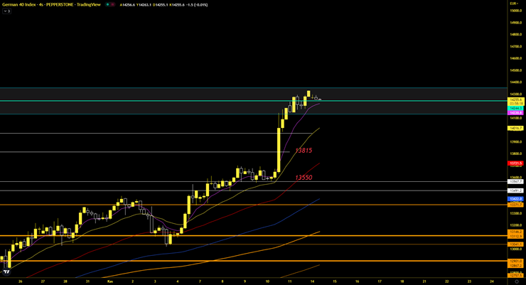The image size is (526, 285).
Task: Click the German 40 Index symbol title
Action: (x=48, y=4)
